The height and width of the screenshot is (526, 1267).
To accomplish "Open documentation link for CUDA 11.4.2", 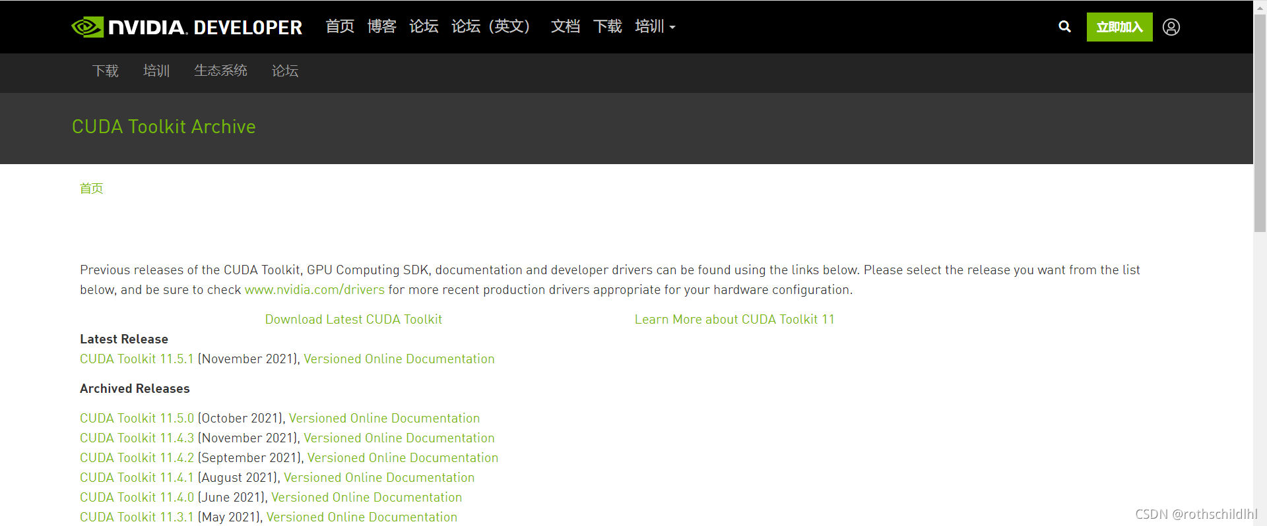I will tap(403, 458).
